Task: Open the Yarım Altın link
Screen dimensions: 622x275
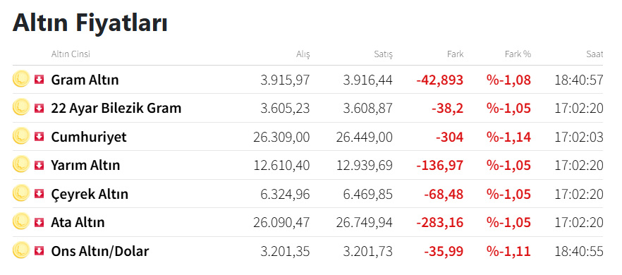Action: pos(85,165)
